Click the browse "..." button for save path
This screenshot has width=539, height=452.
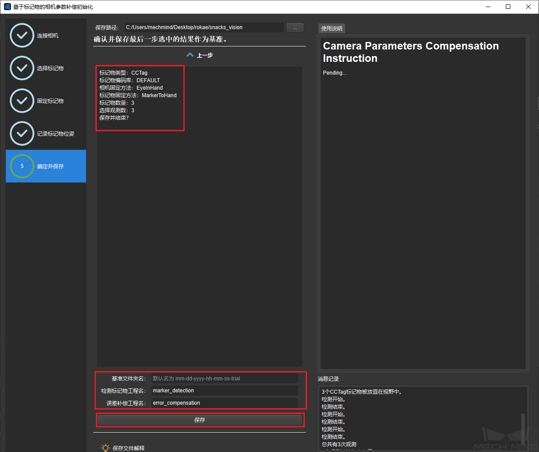point(295,27)
